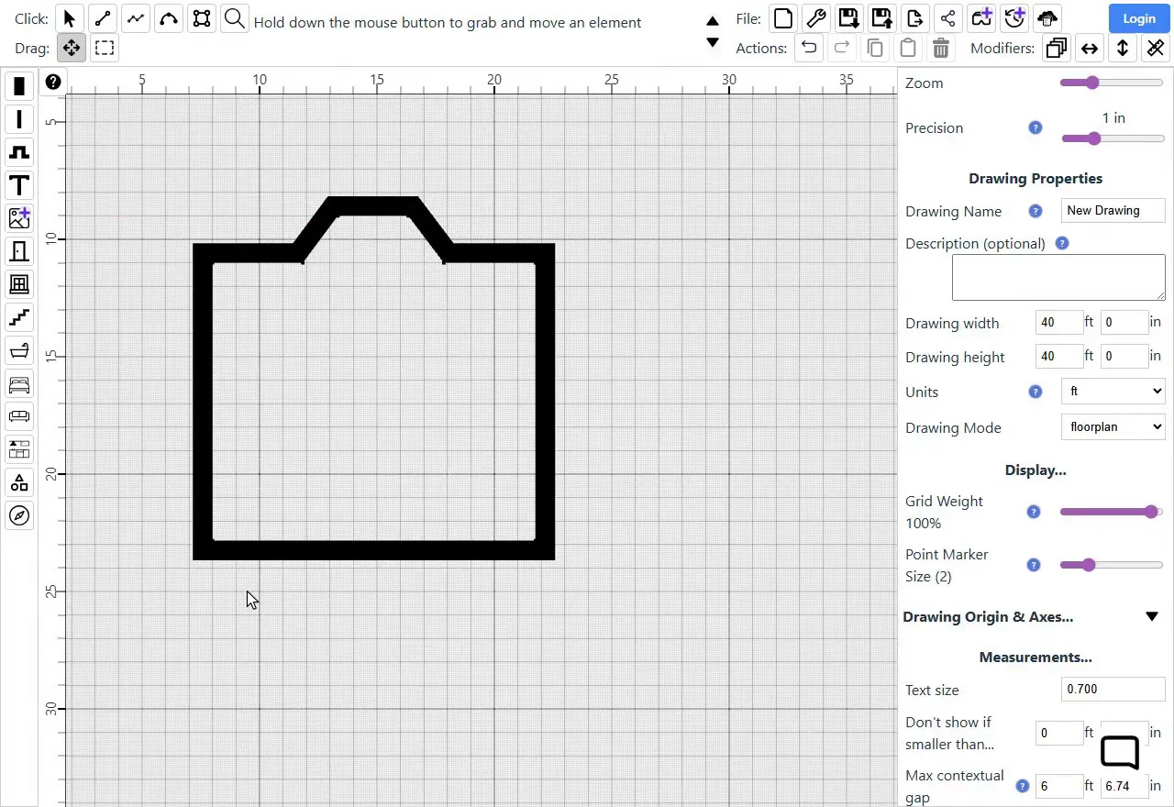Expand toolbar with the down triangle
Image resolution: width=1174 pixels, height=807 pixels.
coord(713,42)
